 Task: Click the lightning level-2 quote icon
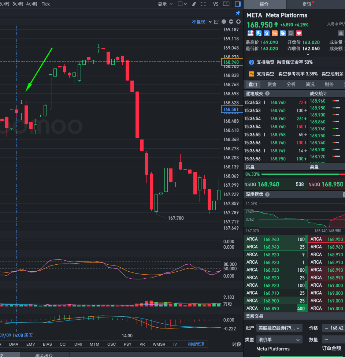click(259, 33)
